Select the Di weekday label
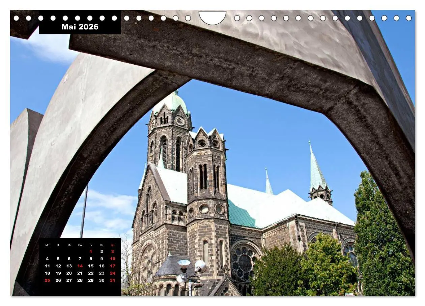Screen dimensions: 425x306 click(58, 245)
